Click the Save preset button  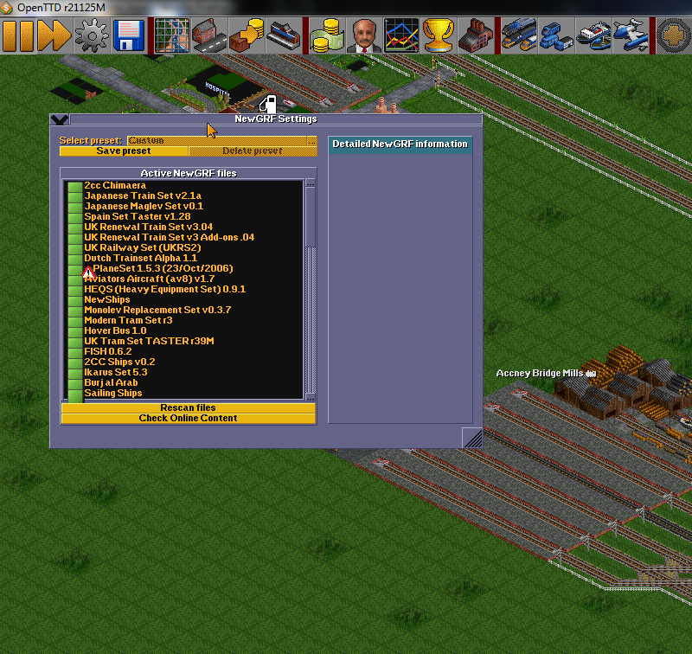pos(124,151)
